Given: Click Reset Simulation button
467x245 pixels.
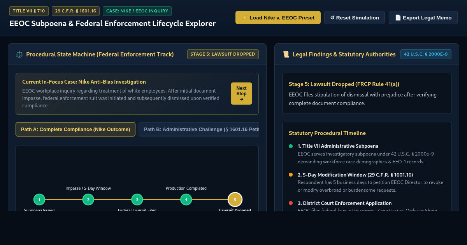Looking at the screenshot, I should 355,17.
